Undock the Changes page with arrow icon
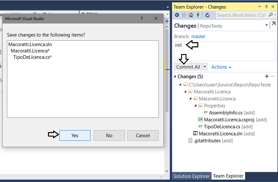This screenshot has height=182, width=278. coord(274,24)
